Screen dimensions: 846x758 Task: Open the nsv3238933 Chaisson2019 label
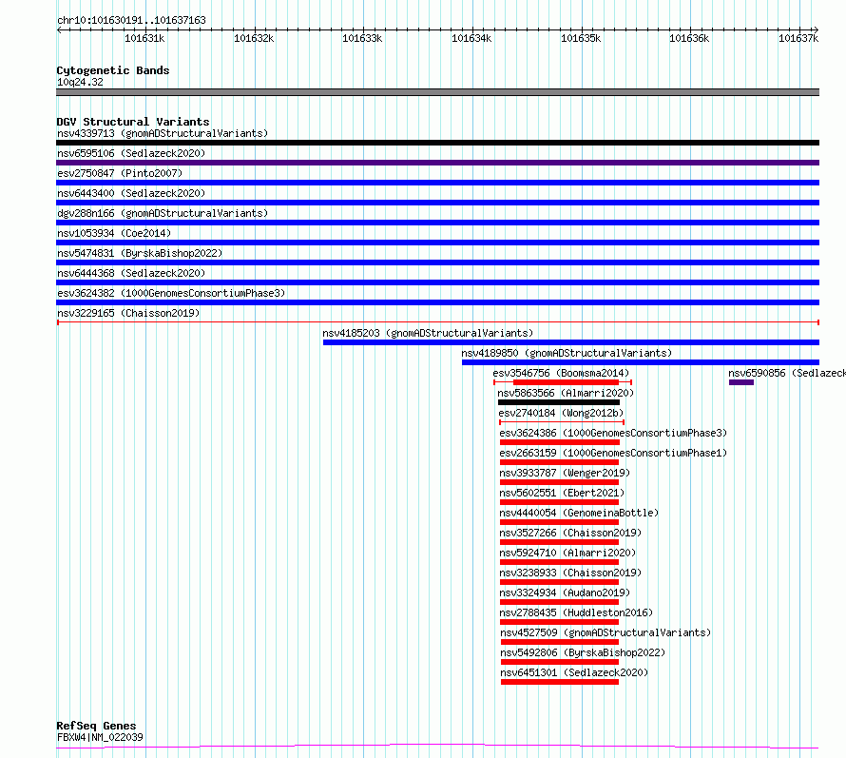point(570,573)
